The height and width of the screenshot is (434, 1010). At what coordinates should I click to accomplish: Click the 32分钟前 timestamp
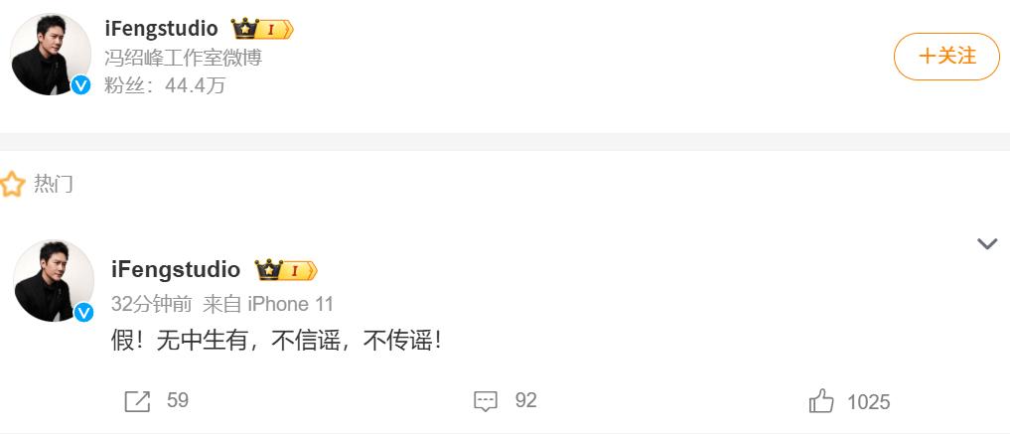click(x=151, y=304)
